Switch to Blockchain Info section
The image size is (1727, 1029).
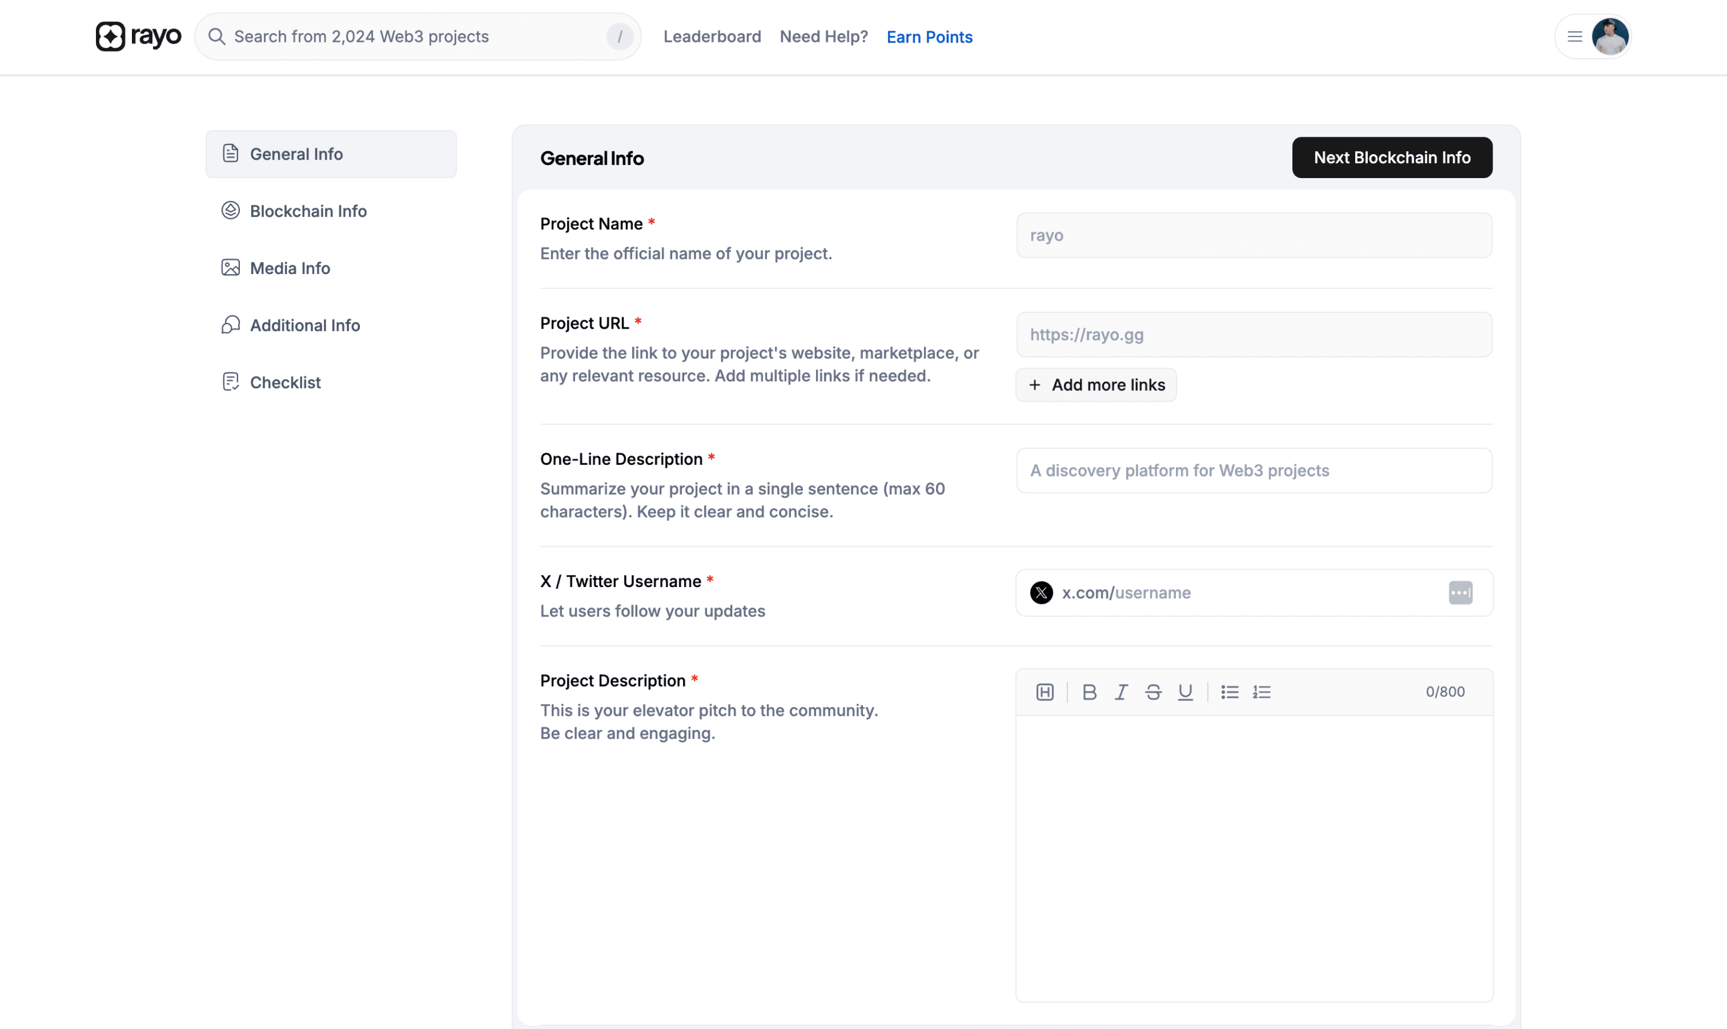[x=308, y=211]
